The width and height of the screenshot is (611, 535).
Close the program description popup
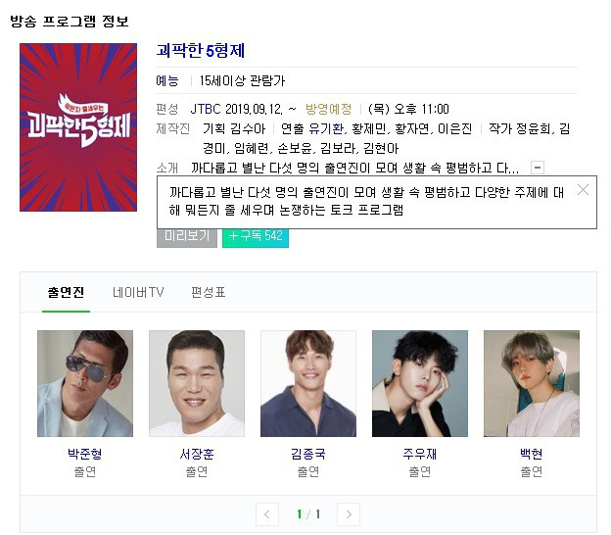coord(583,190)
